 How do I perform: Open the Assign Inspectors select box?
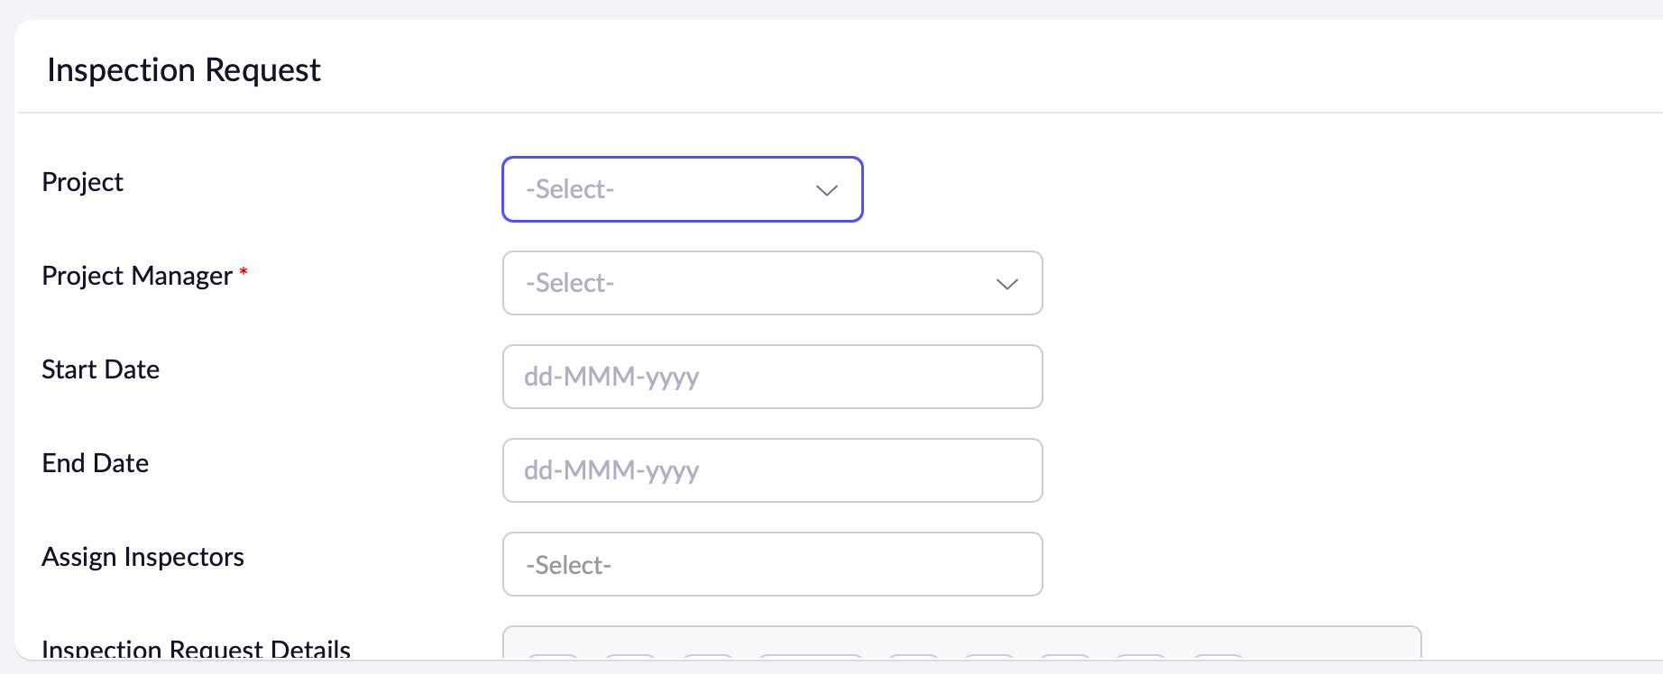point(772,564)
